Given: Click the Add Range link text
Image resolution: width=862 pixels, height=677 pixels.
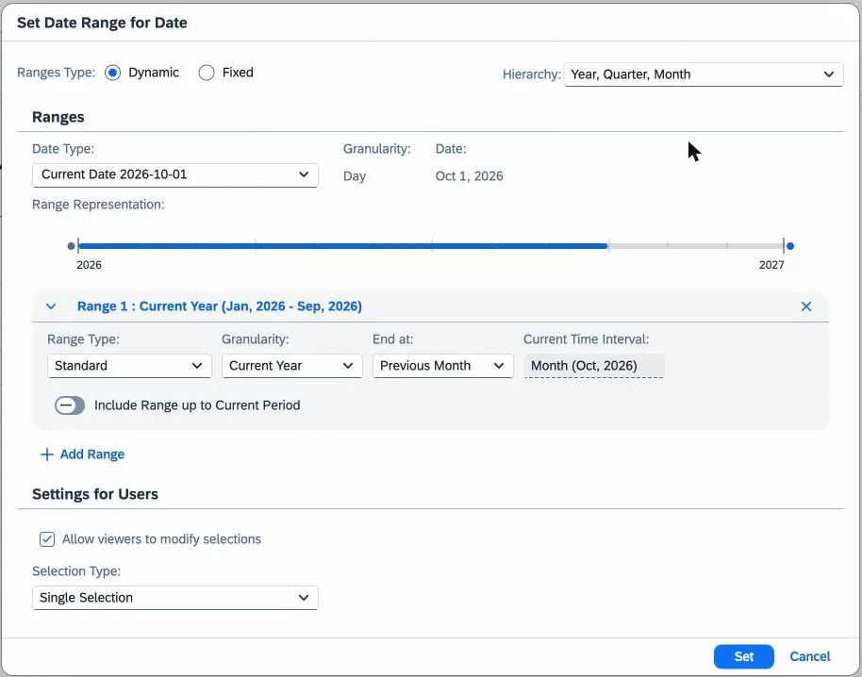Looking at the screenshot, I should (x=92, y=454).
